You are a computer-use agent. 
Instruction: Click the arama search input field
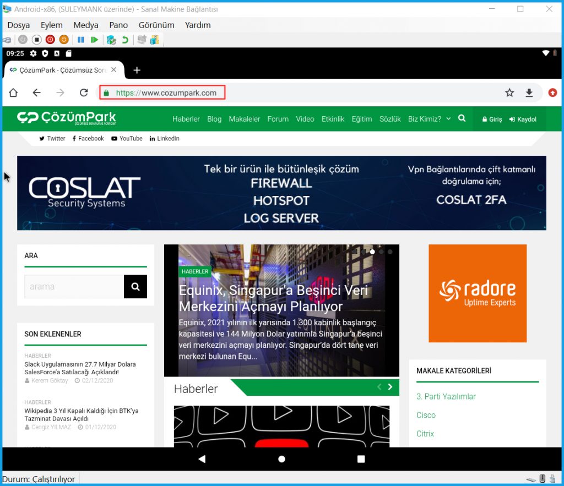click(74, 287)
